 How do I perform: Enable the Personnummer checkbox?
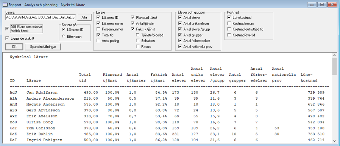pyautogui.click(x=98, y=29)
